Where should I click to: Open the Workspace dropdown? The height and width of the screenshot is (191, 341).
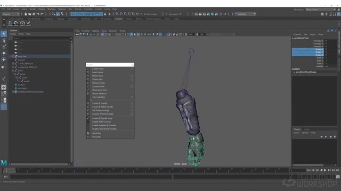321,10
